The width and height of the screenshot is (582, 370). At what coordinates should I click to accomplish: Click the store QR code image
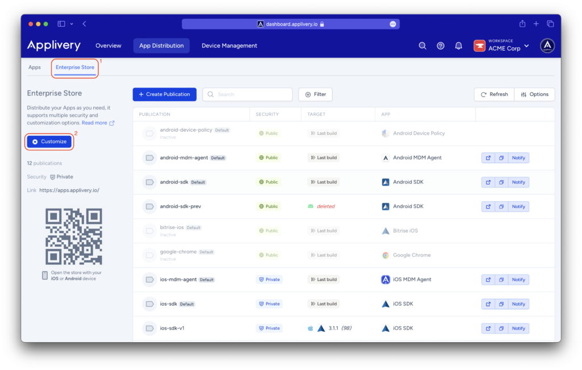click(74, 236)
